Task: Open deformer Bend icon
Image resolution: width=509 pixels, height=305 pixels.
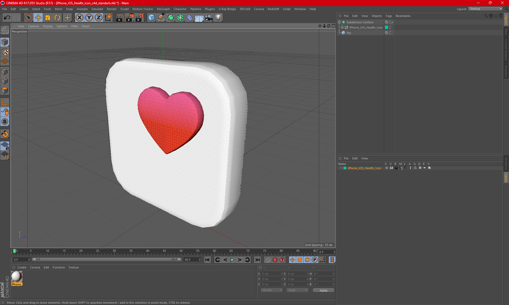Action: [x=190, y=18]
